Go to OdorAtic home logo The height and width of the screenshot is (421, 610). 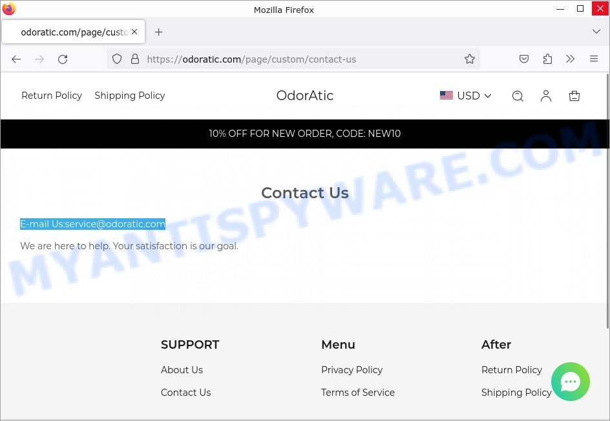304,96
